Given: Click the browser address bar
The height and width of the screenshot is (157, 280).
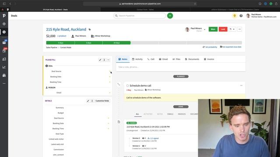Looking at the screenshot, I should (140, 3).
